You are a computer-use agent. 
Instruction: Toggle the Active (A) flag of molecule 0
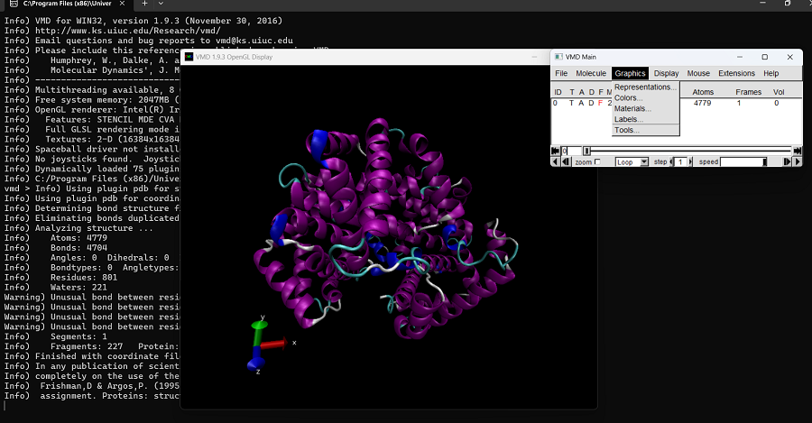(581, 103)
